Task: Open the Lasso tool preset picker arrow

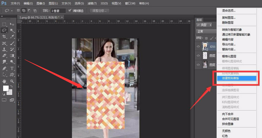Action: pyautogui.click(x=12, y=11)
